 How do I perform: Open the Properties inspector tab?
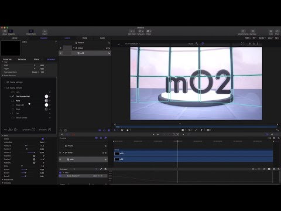point(7,59)
